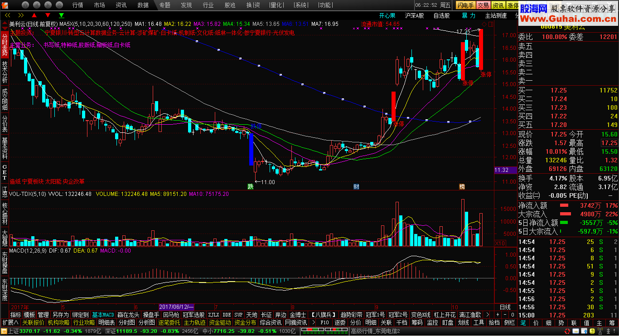619x336 pixels.
Task: Select the 笔 tick detail tab
Action: tap(523, 323)
